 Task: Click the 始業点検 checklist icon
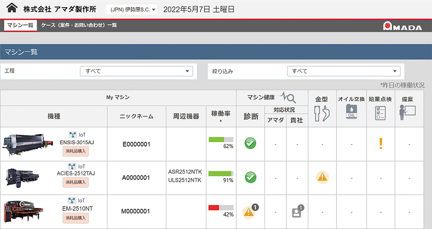click(381, 113)
